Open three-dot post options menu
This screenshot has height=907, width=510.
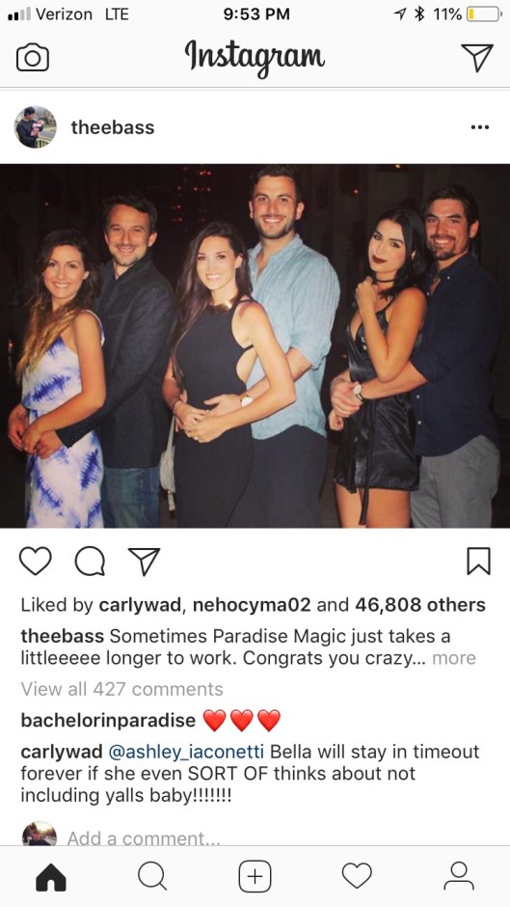(480, 127)
